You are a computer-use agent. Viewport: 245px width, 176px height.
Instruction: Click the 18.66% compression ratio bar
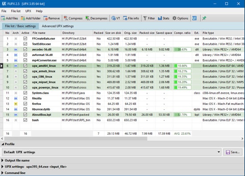click(x=183, y=66)
